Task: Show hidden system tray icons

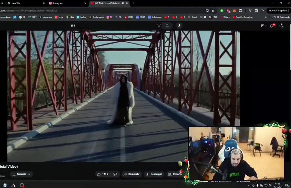Action: point(249,185)
